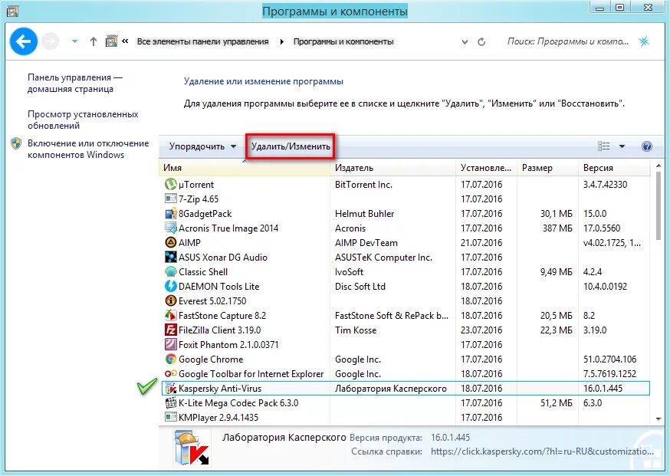Click the ASUS Xonar DG Audio icon
The height and width of the screenshot is (476, 670).
coord(170,257)
